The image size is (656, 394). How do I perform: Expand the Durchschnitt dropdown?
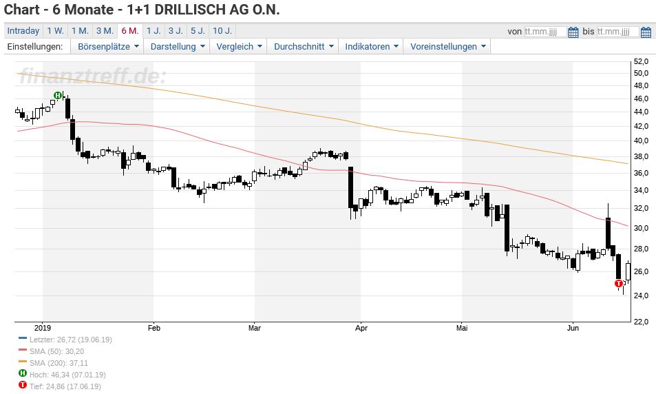(304, 46)
